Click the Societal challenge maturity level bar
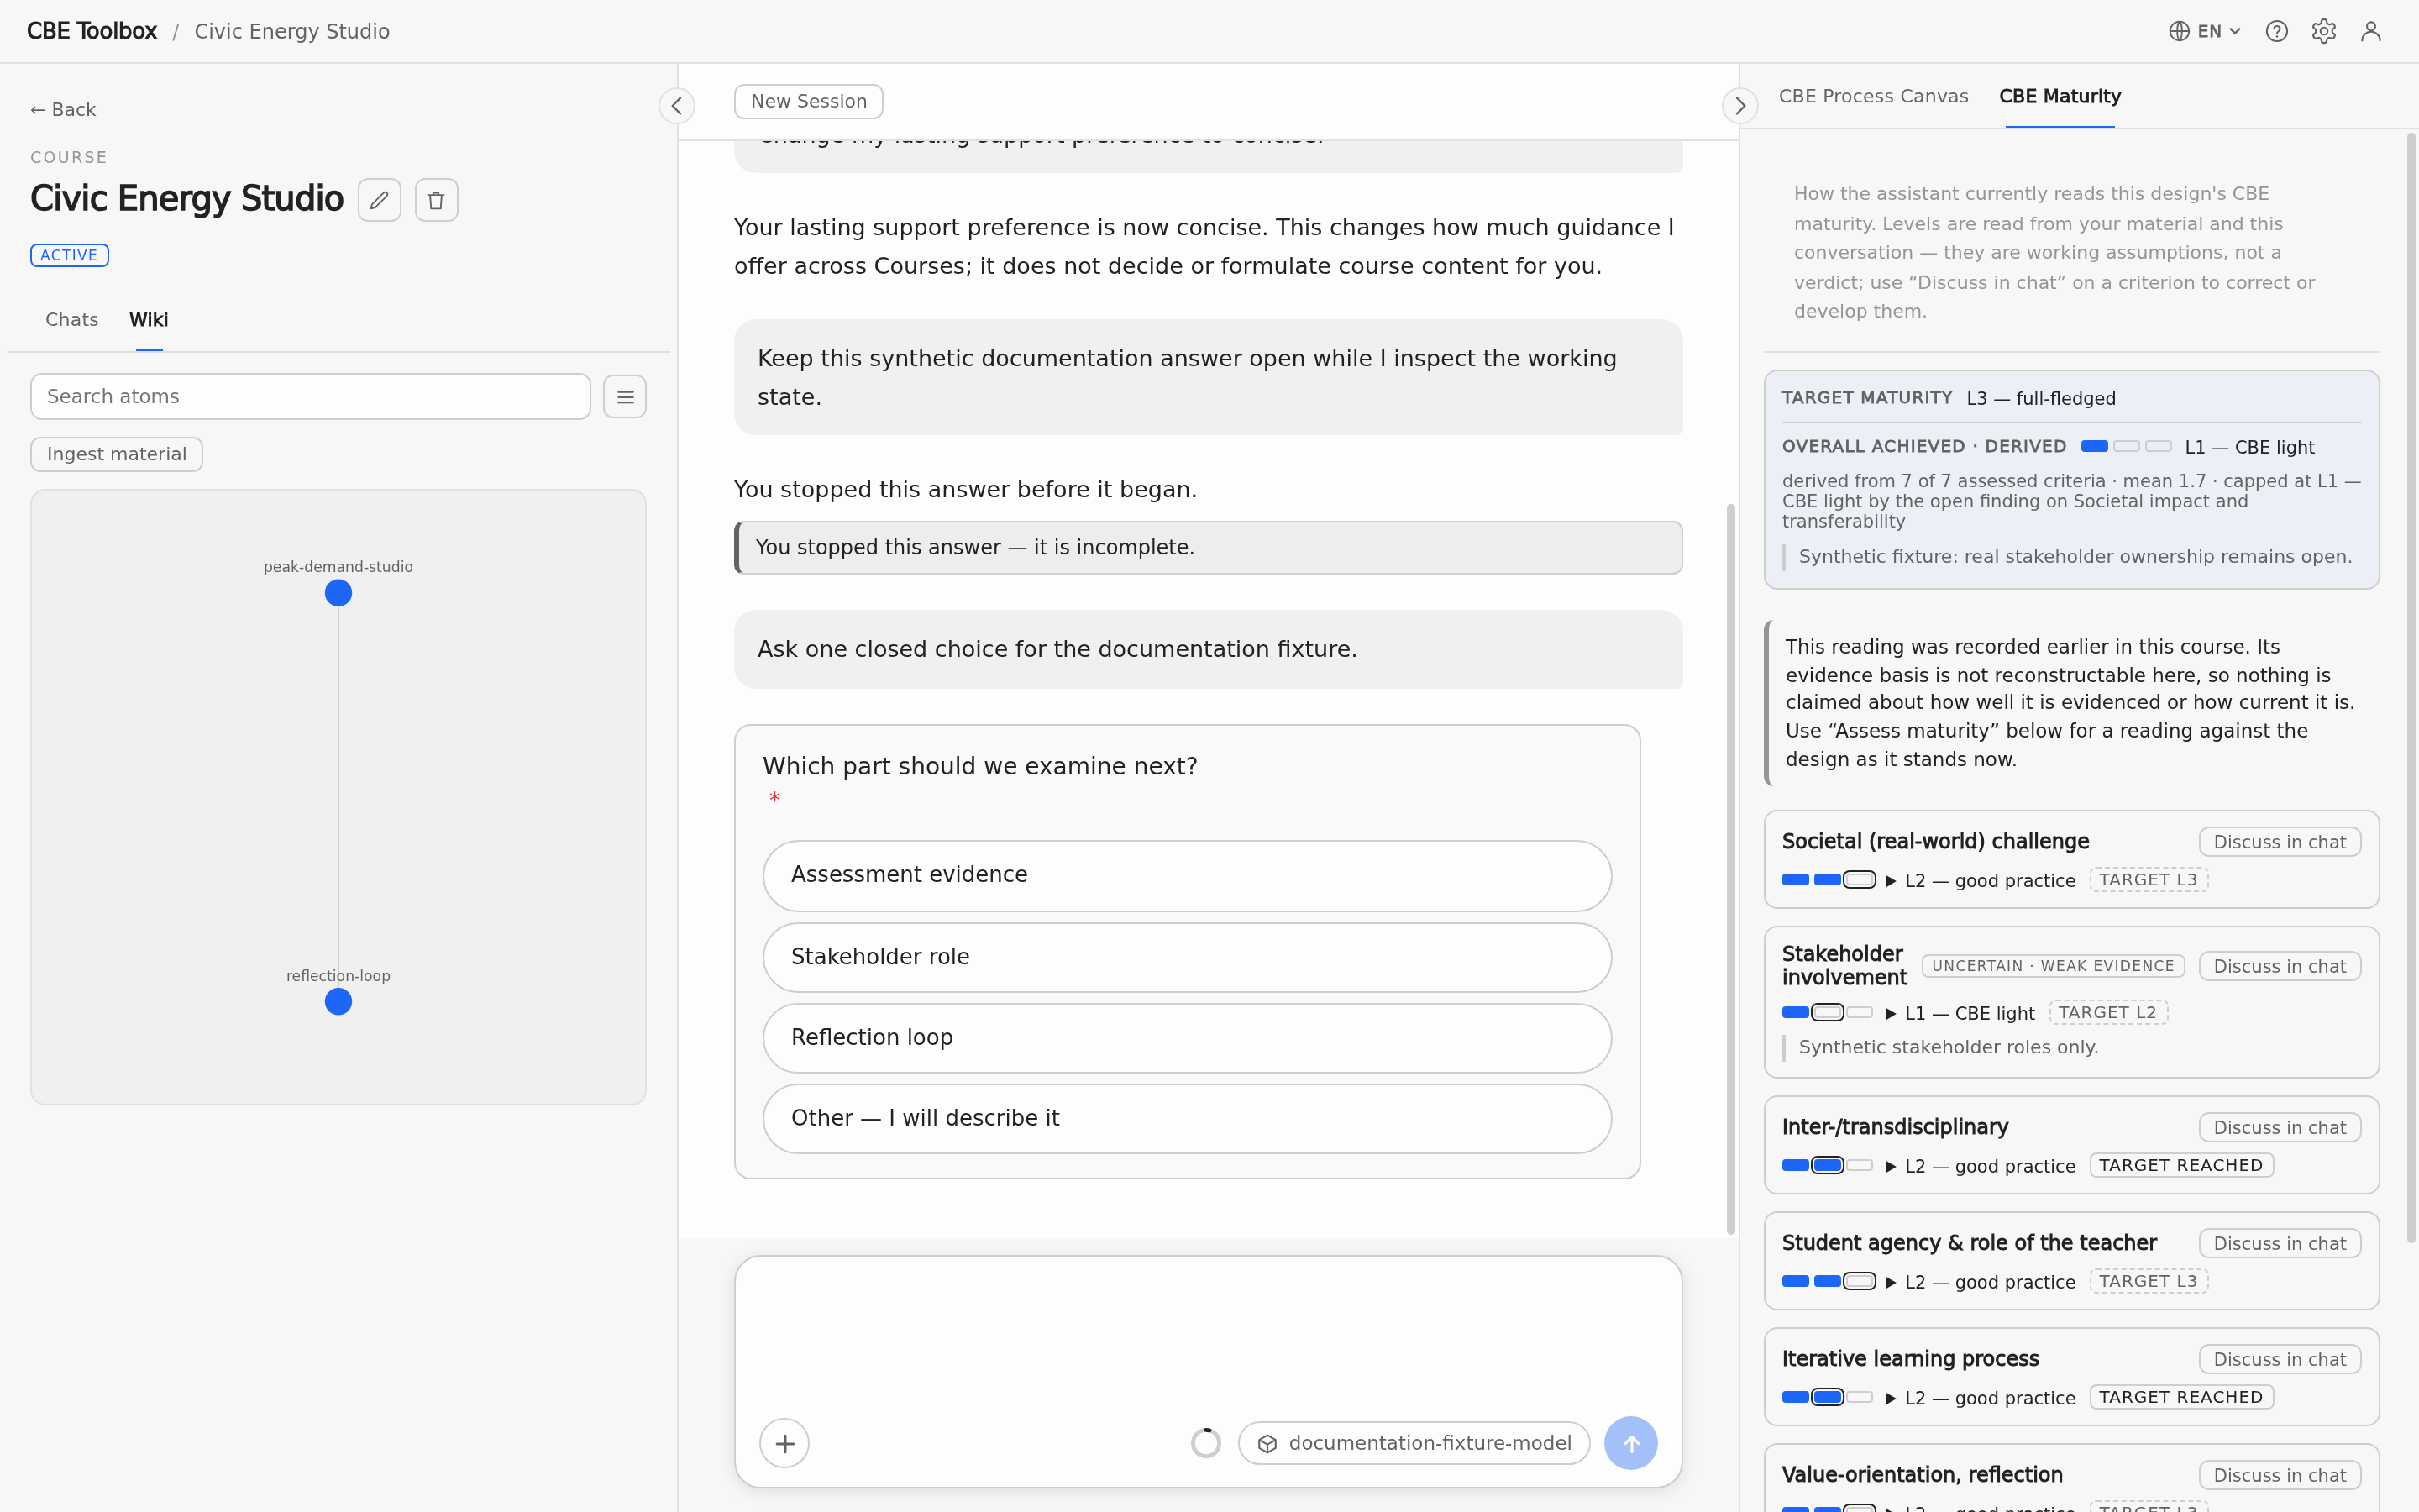 (1829, 880)
